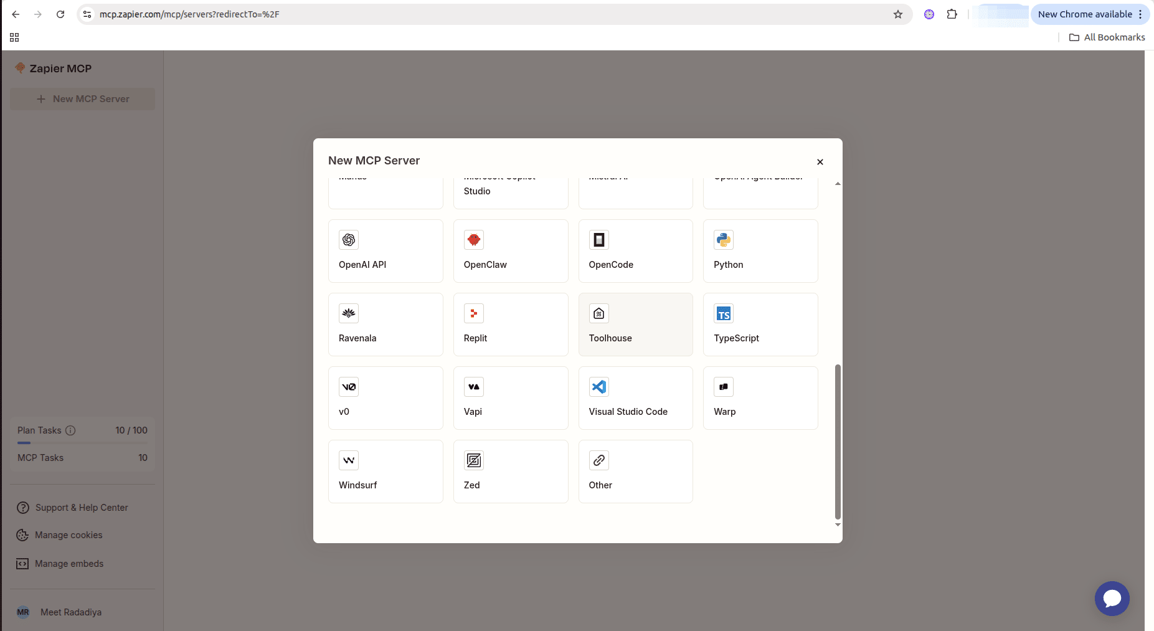The height and width of the screenshot is (631, 1154).
Task: Pick the OpenCode client label
Action: click(x=611, y=265)
